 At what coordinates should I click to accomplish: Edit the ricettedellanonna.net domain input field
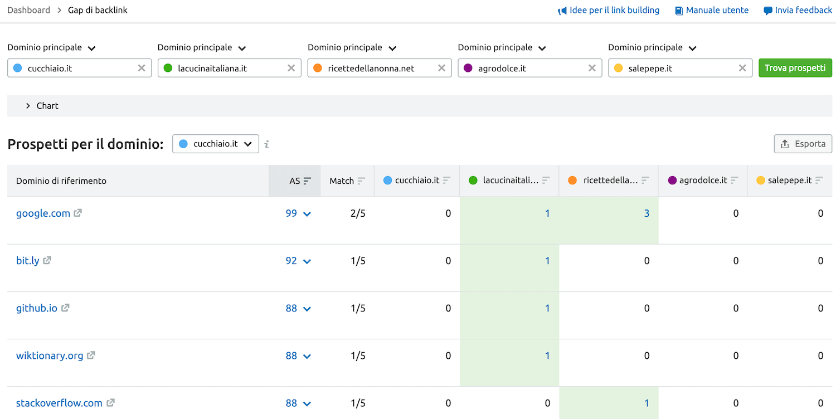(380, 68)
